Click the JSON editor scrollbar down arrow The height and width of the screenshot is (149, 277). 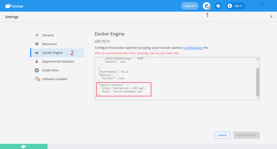point(258,98)
